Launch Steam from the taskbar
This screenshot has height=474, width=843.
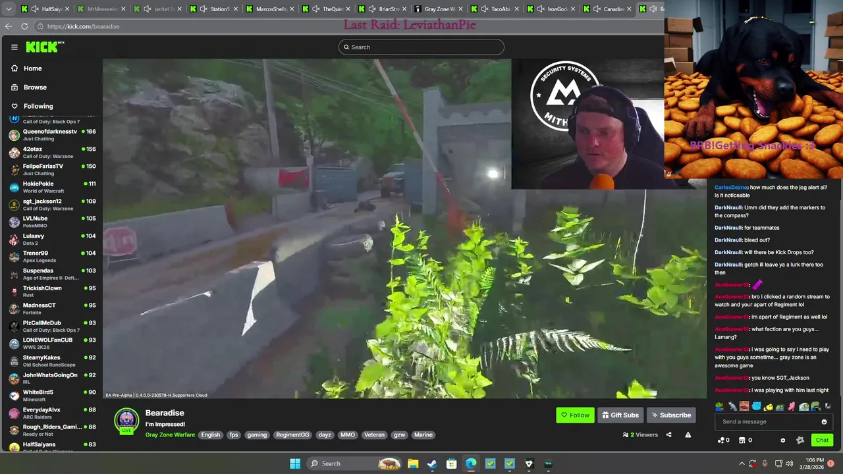432,463
